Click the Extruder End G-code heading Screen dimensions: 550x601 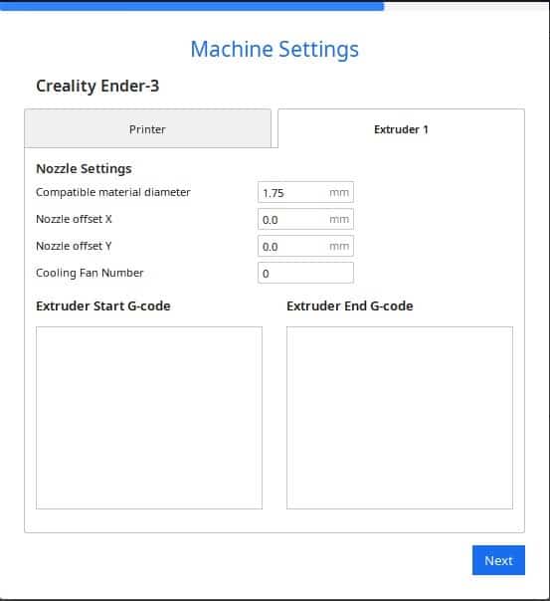pos(350,305)
